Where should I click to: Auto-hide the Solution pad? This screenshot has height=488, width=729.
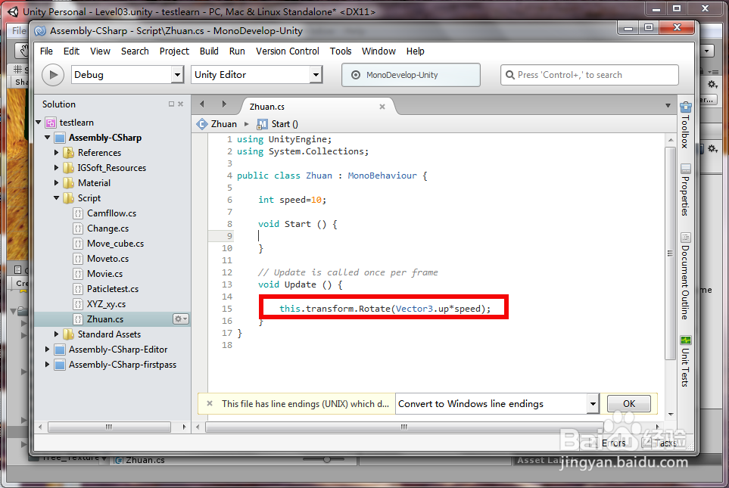pos(171,104)
